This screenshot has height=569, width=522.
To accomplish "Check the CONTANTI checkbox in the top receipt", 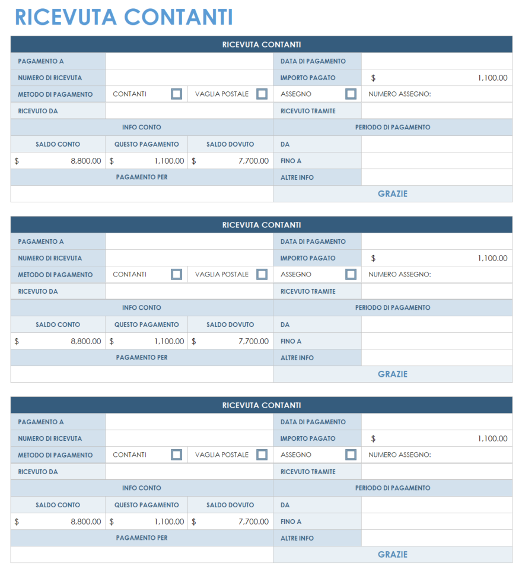I will click(x=176, y=94).
